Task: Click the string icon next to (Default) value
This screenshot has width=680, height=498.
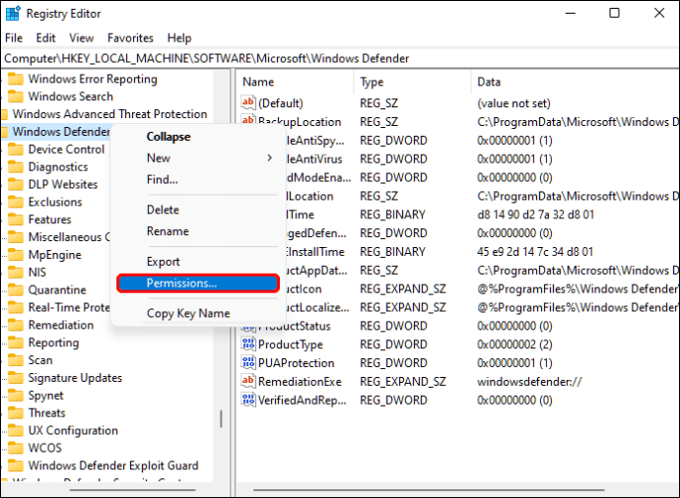Action: [248, 103]
